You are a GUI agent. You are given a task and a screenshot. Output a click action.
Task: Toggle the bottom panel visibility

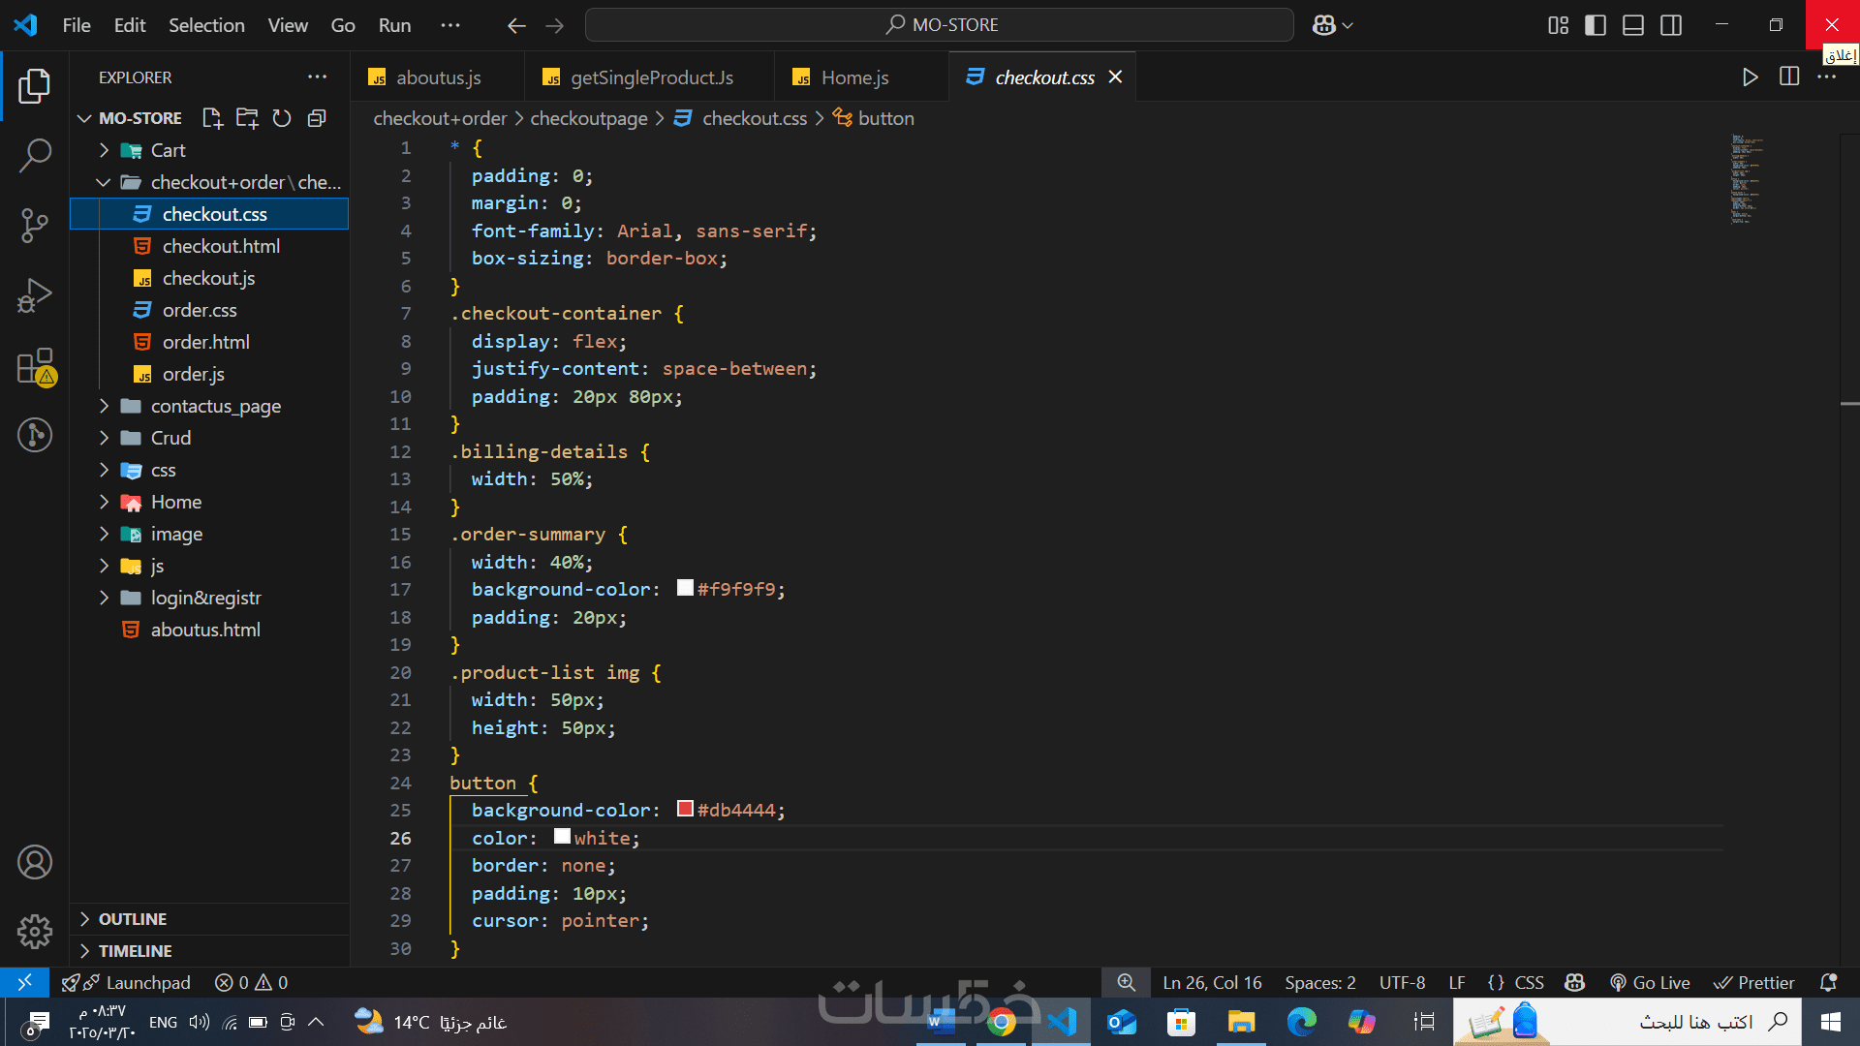pos(1633,25)
